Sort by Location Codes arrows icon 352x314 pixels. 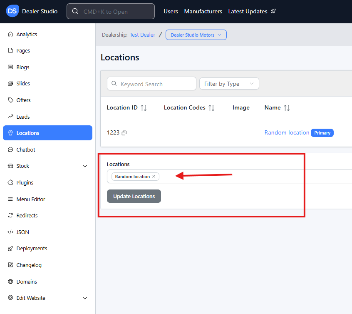pyautogui.click(x=211, y=108)
